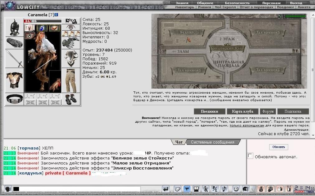The height and width of the screenshot is (196, 315).
Task: Open the 'Анкета' submenu link
Action: [x=304, y=7]
